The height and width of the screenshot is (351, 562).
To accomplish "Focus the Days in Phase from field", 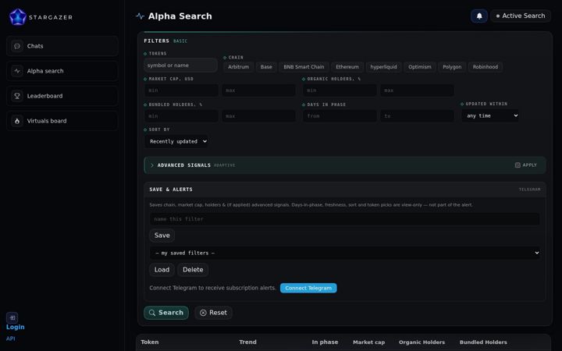I will click(340, 116).
